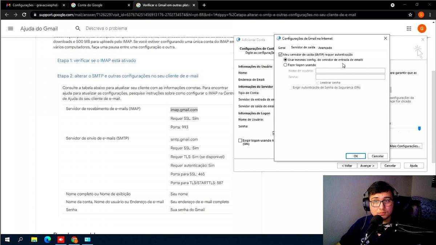This screenshot has height=245, width=436.
Task: Click the slider handle in Adicionar Conta
Action: [419, 128]
